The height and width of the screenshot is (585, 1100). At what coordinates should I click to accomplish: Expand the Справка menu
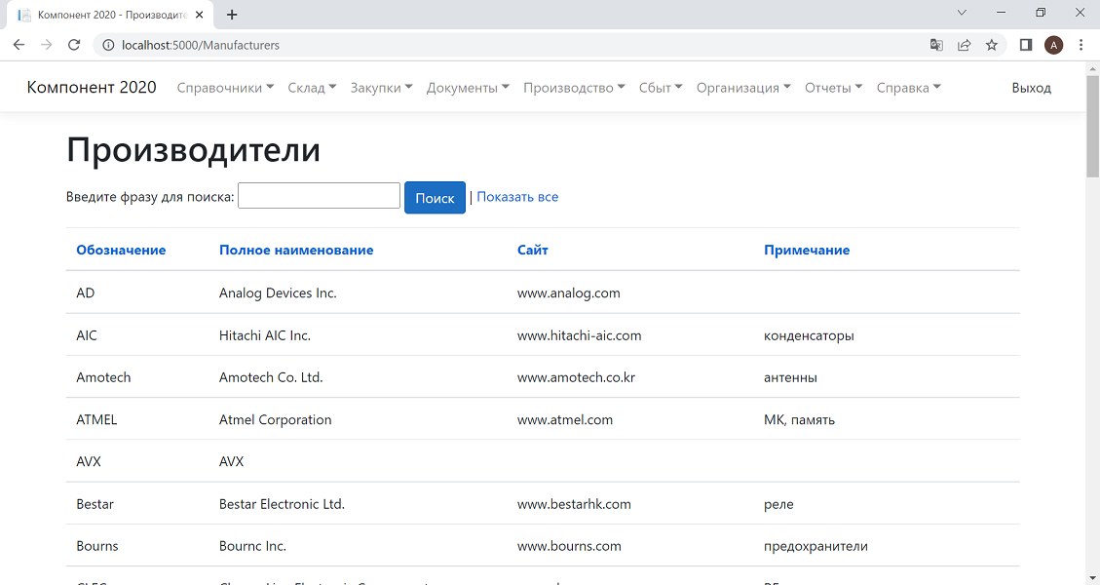pyautogui.click(x=908, y=88)
